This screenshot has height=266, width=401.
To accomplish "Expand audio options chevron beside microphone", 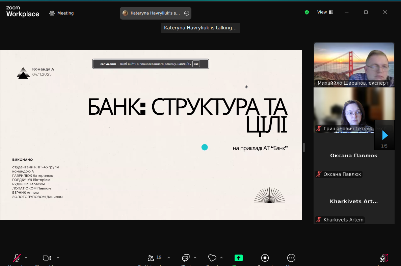I will click(x=26, y=258).
